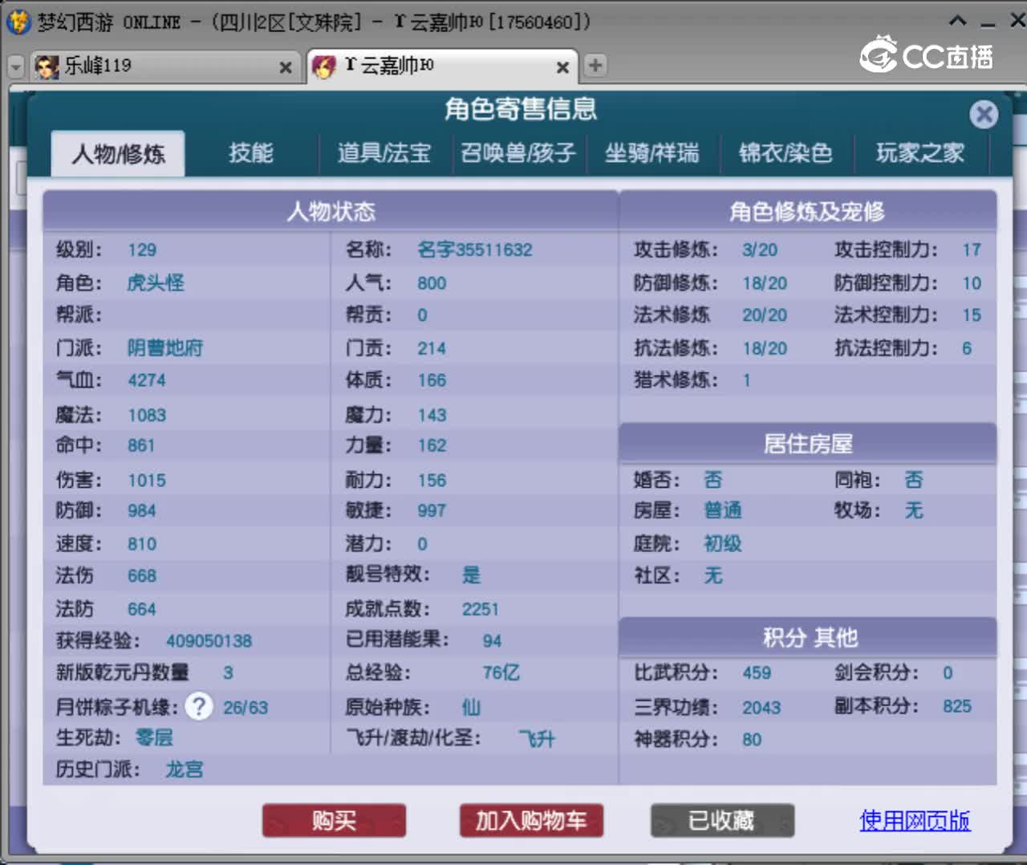Click the 飞升/渡劫/化圣 value 飞升
This screenshot has width=1027, height=865.
[x=537, y=739]
